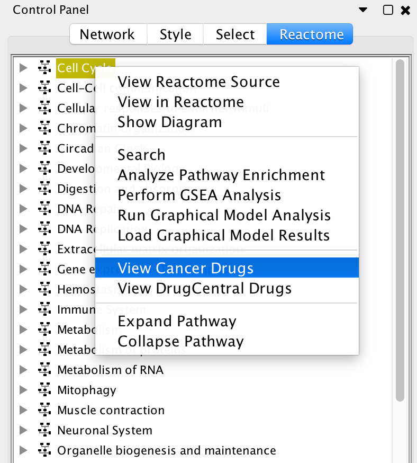Click the pathway icon beside DNA Repair

tap(44, 209)
